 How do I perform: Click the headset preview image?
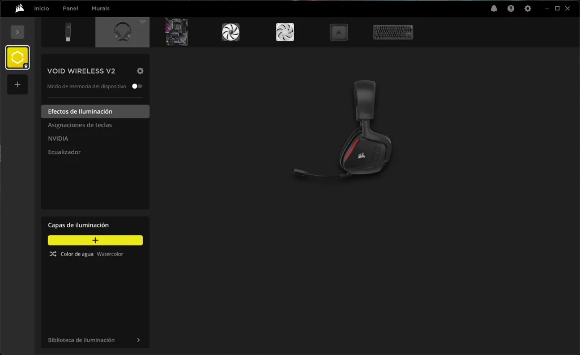pos(343,129)
